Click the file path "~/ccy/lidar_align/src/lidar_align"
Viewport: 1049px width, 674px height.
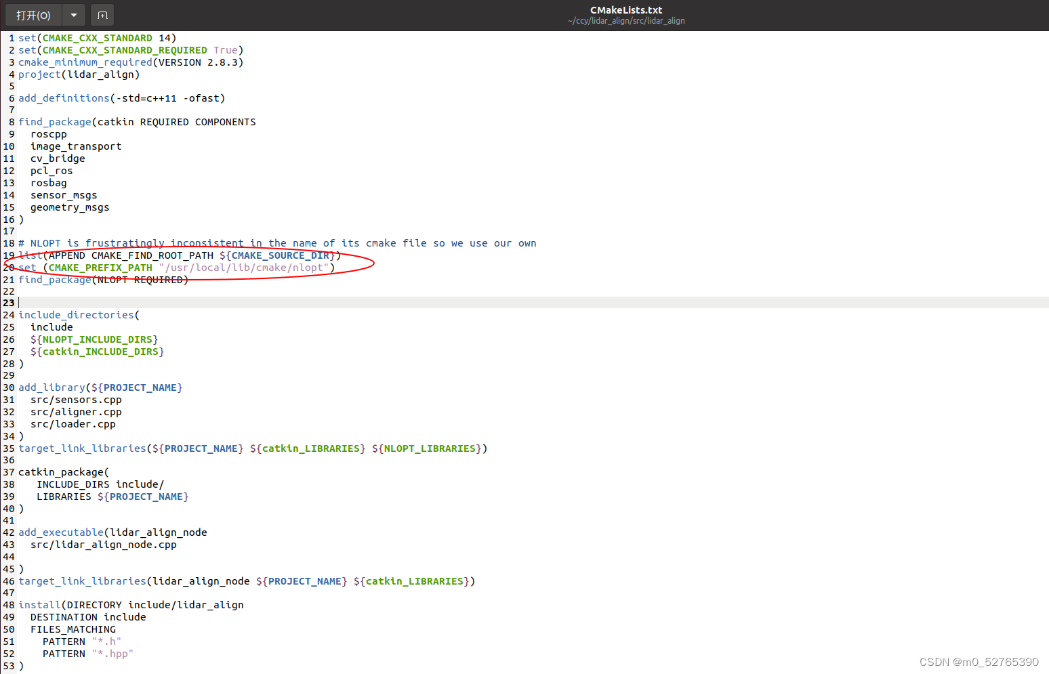tap(625, 20)
